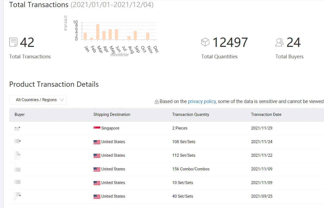Click the Total Transactions document icon
Image resolution: width=324 pixels, height=208 pixels.
[x=13, y=42]
